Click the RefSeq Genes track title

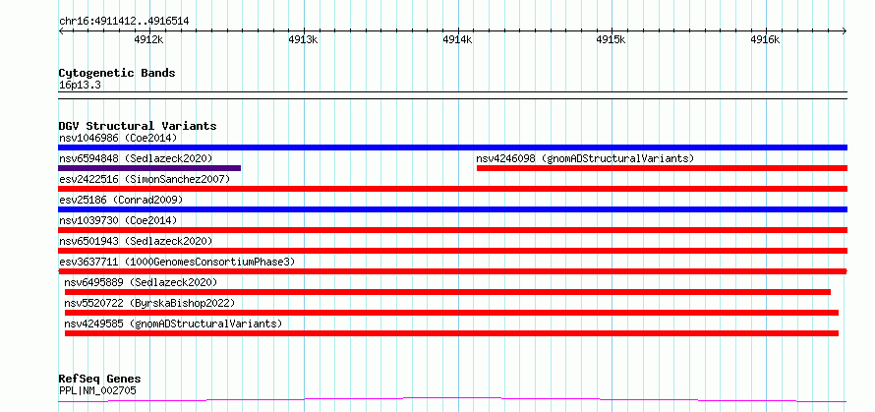click(x=99, y=380)
